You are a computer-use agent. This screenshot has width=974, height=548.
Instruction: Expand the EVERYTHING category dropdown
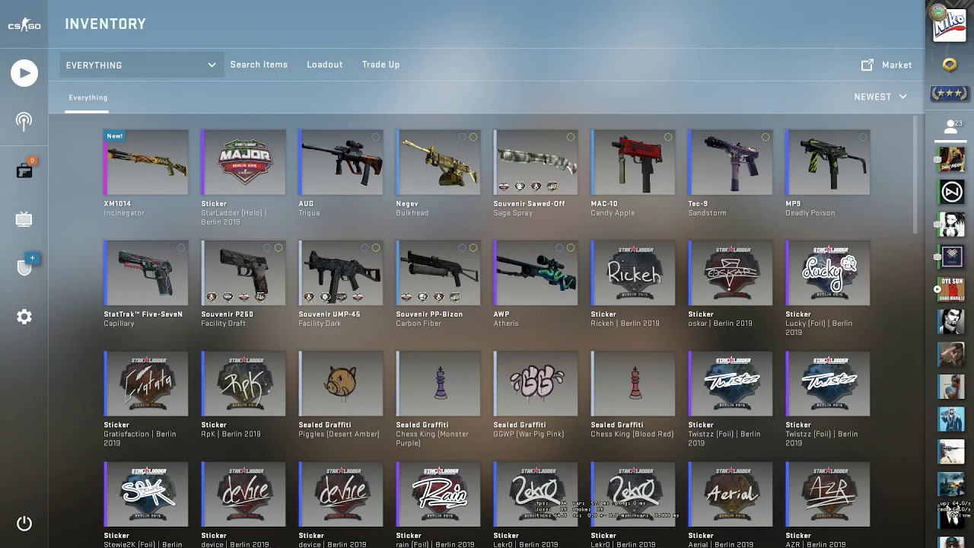click(x=142, y=65)
